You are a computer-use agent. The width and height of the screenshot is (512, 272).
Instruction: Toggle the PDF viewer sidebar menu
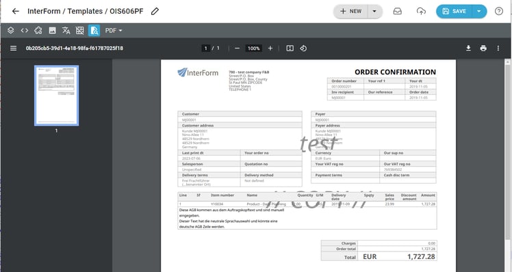point(14,49)
